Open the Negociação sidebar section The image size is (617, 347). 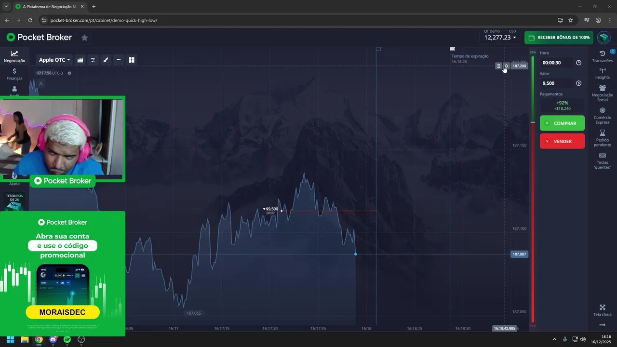coord(14,56)
